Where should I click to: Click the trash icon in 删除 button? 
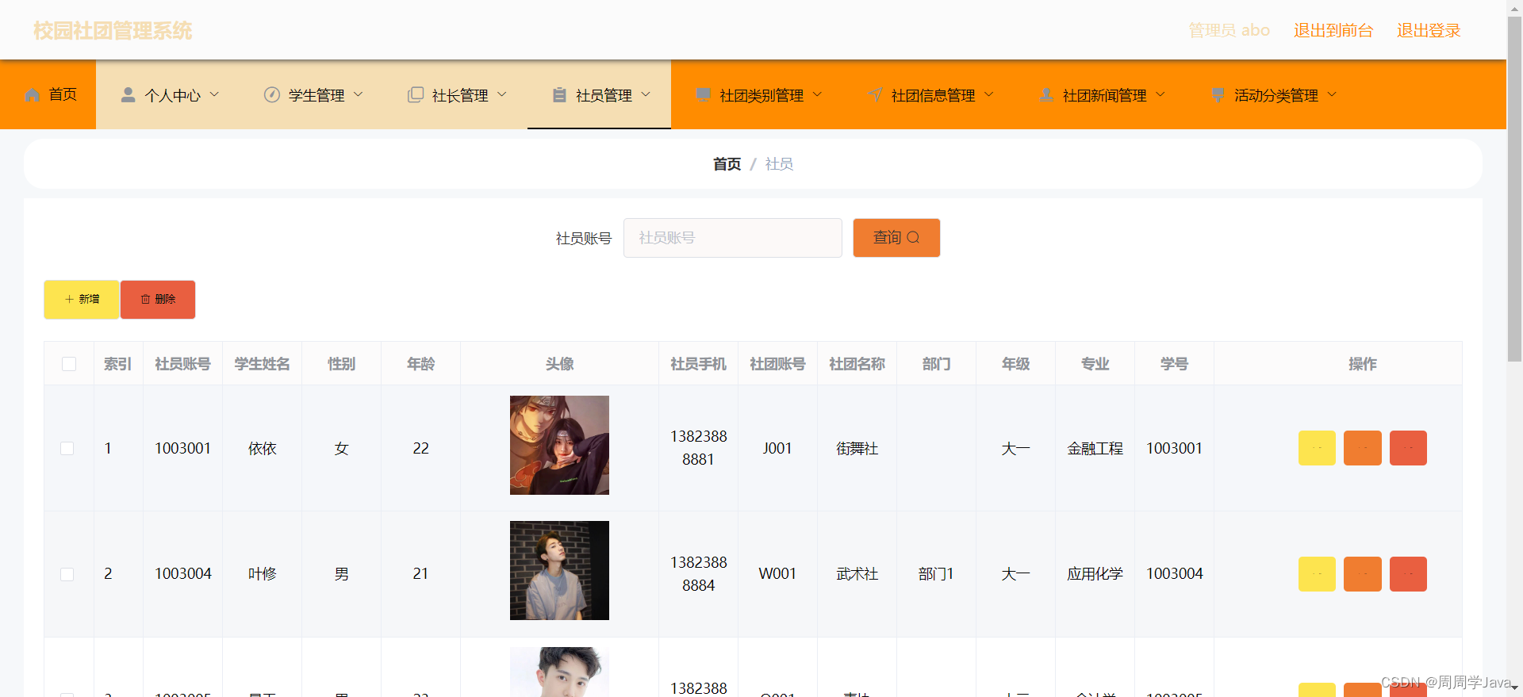145,300
